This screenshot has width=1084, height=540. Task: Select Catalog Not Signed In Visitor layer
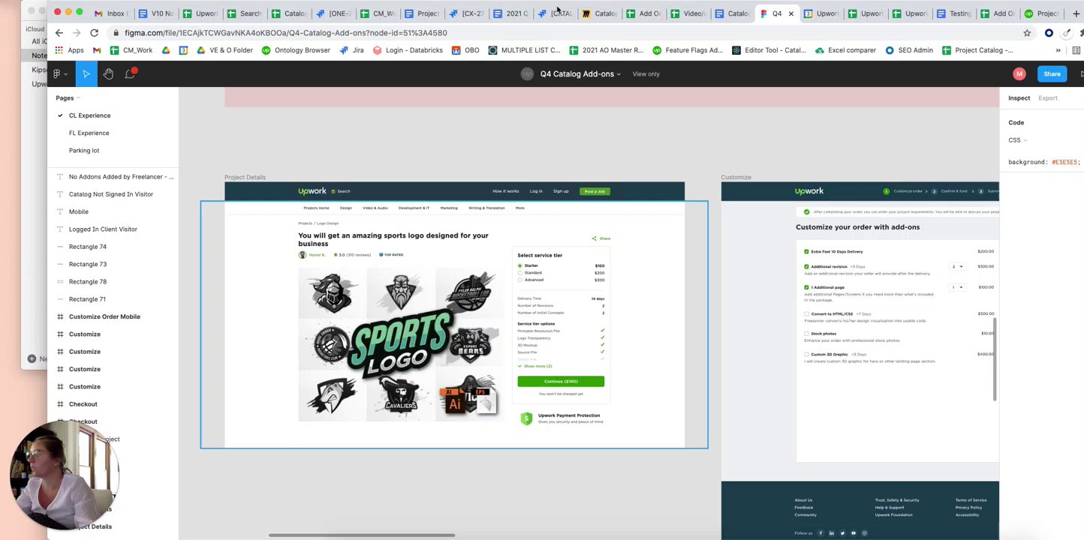(x=111, y=194)
